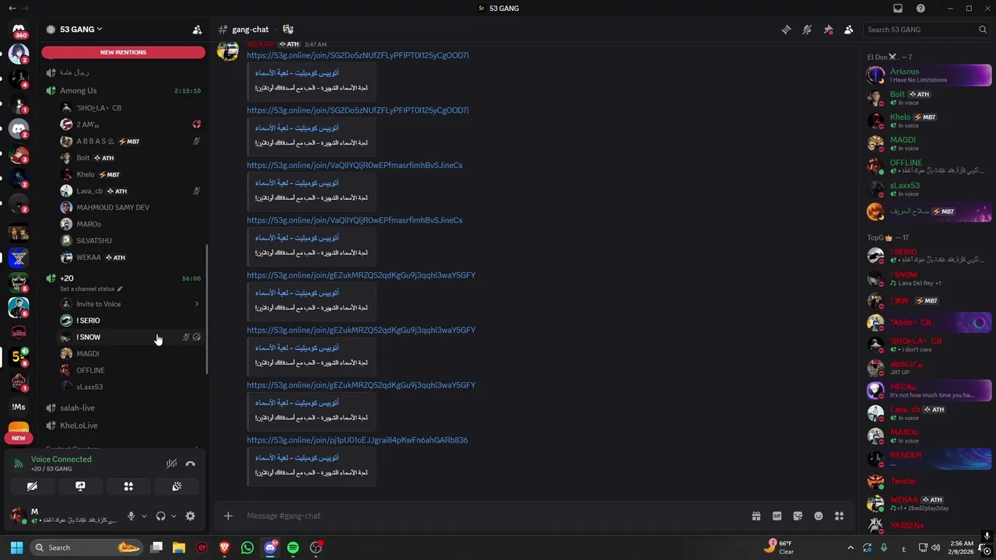Open WhatsApp from the taskbar
Image resolution: width=996 pixels, height=560 pixels.
click(x=247, y=548)
